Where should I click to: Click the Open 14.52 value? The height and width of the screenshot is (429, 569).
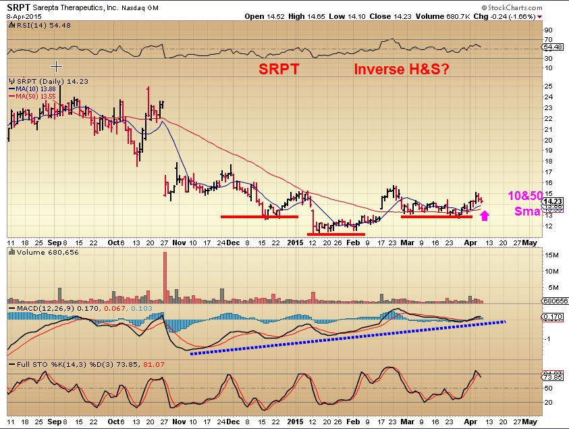tap(265, 16)
